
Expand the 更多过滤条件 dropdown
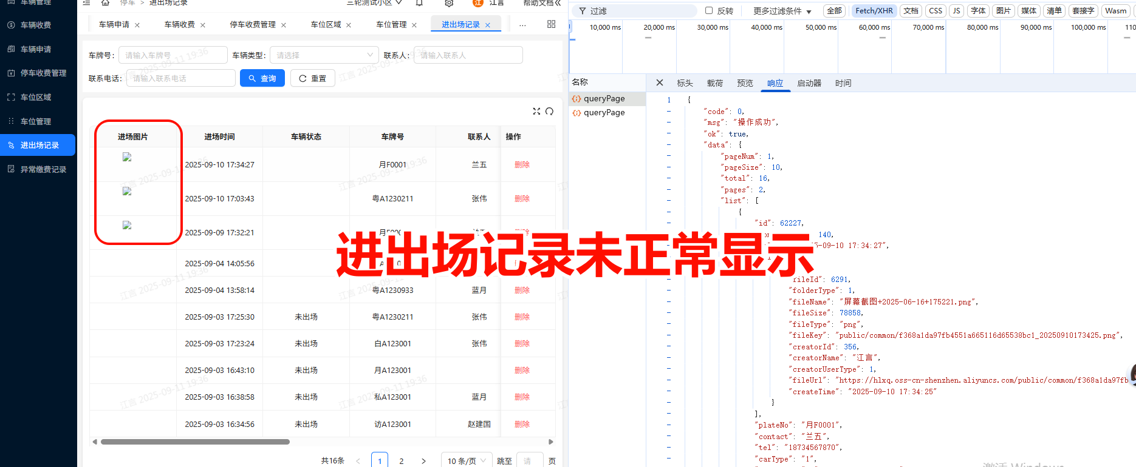[x=782, y=11]
